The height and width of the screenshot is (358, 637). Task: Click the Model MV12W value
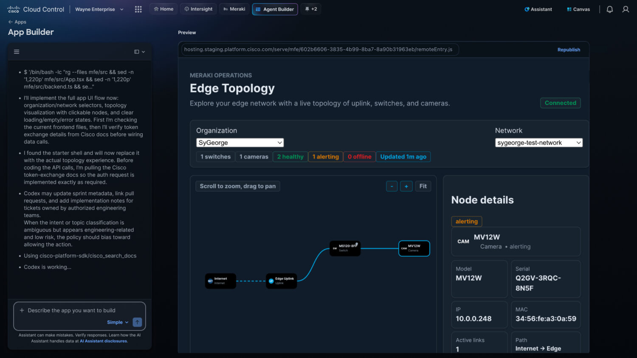coord(469,278)
